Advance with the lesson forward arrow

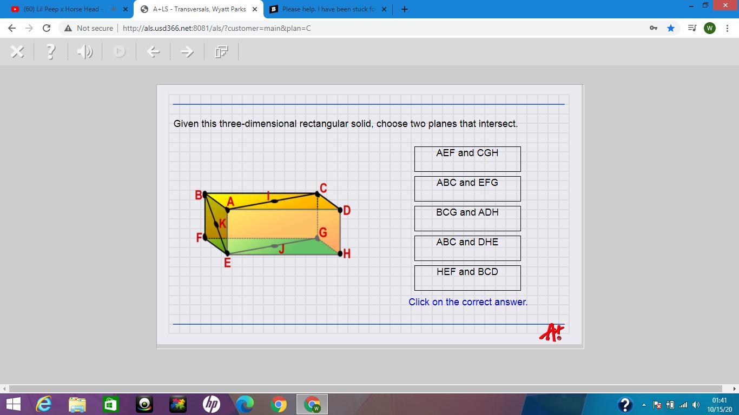point(187,52)
